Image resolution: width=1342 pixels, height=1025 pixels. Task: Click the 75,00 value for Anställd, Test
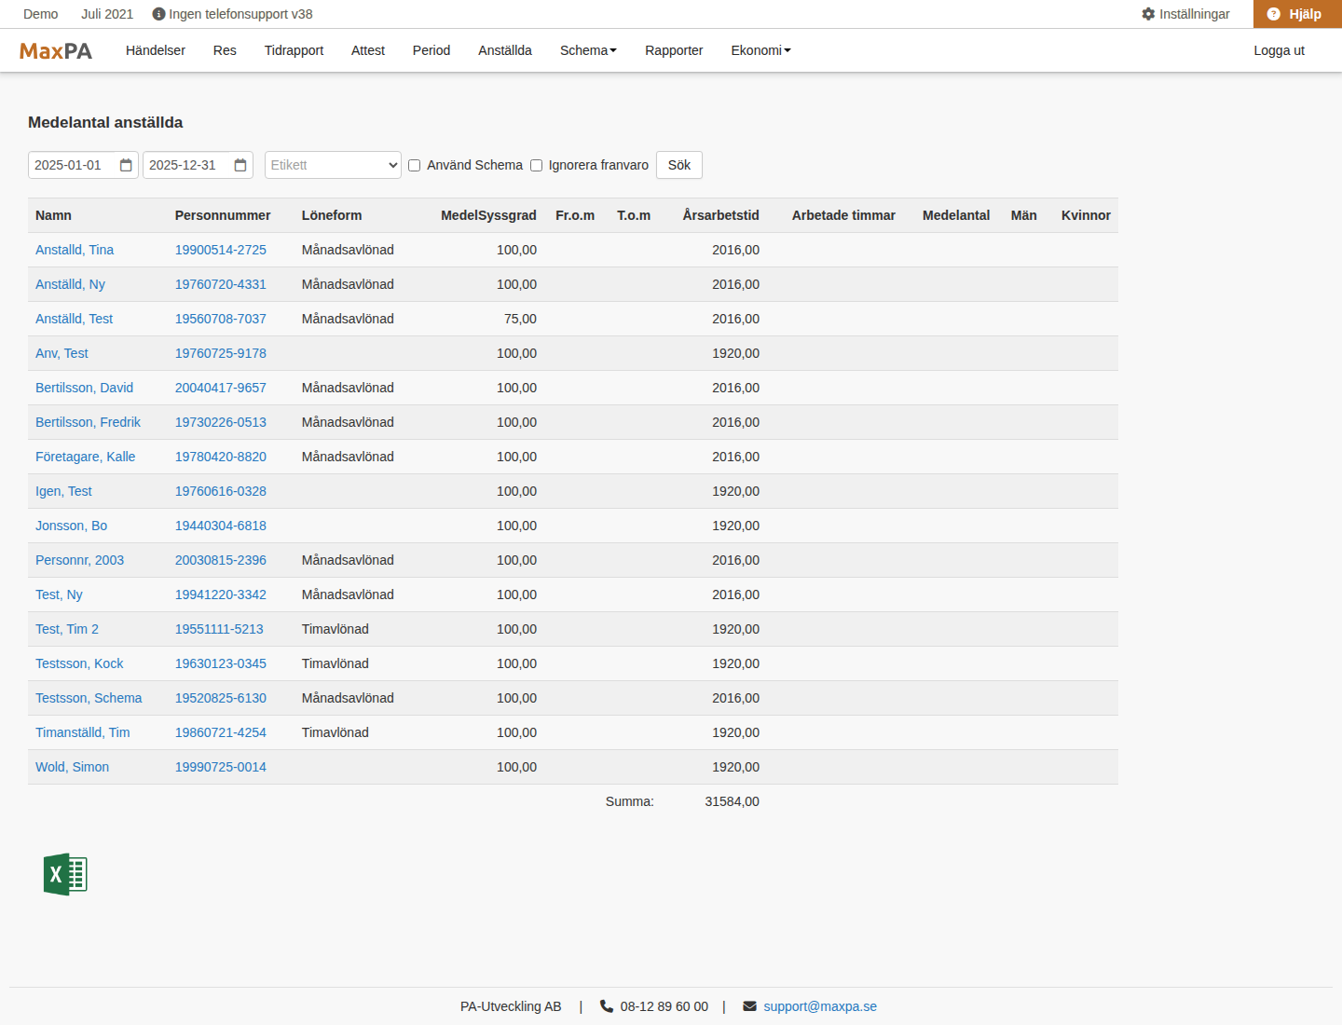click(x=520, y=319)
